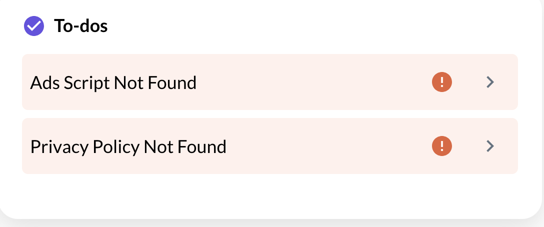Tap the orange alert badge beside Ads Script
This screenshot has width=544, height=227.
pos(441,82)
